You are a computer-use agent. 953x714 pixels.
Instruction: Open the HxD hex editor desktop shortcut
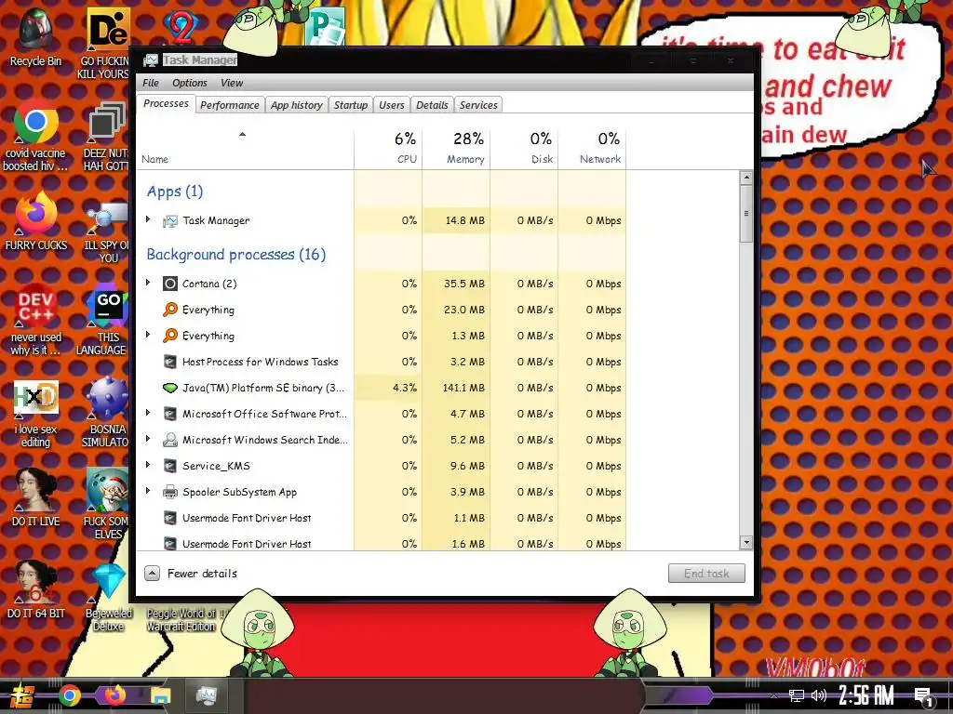(36, 414)
